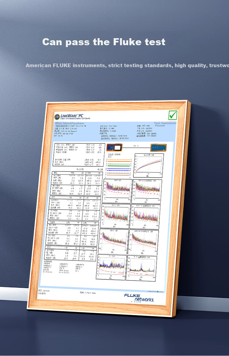229x356 pixels.
Task: Click the "LinkWare PC" title text
Action: (72, 116)
